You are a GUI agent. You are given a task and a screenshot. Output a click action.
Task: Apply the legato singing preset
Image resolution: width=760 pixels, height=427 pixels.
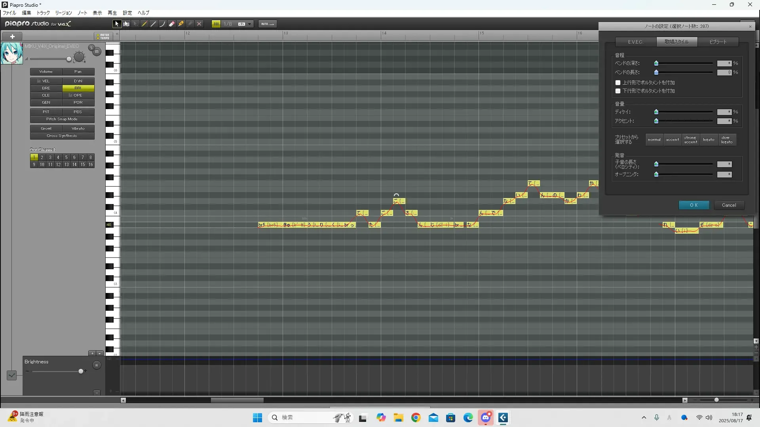tap(709, 140)
